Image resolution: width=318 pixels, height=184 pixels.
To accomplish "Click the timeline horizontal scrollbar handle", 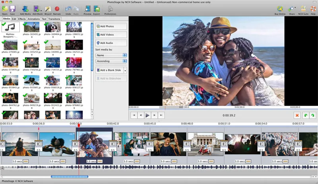I will click(70, 176).
